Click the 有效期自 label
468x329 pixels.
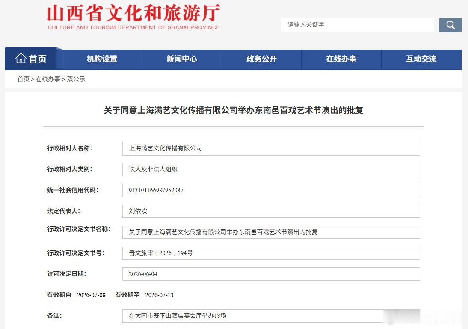click(59, 295)
